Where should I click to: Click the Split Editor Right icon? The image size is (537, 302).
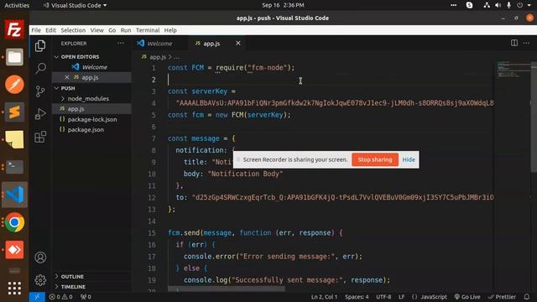click(x=514, y=43)
